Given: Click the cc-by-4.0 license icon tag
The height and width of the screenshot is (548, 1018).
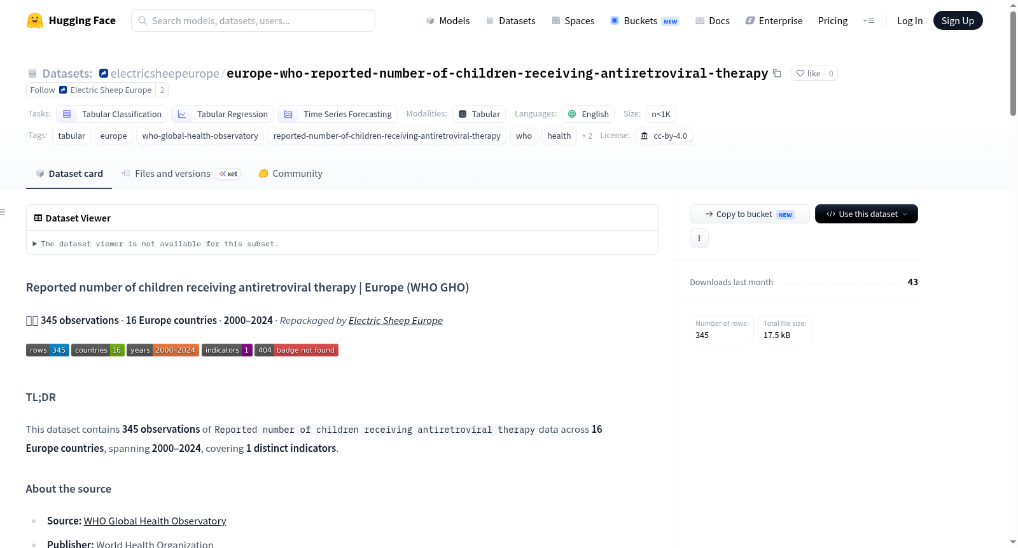Looking at the screenshot, I should (664, 136).
